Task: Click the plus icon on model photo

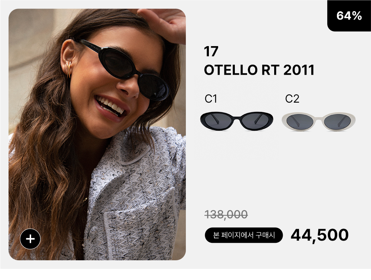Action: tap(30, 239)
